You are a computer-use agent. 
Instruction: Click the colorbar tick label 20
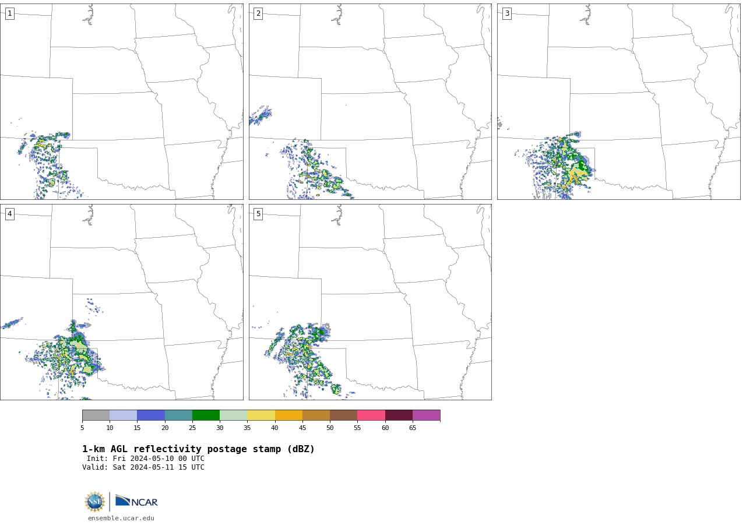pyautogui.click(x=165, y=428)
